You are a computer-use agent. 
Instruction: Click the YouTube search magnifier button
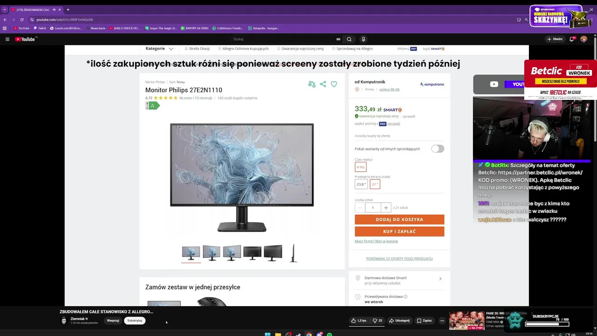[x=349, y=39]
